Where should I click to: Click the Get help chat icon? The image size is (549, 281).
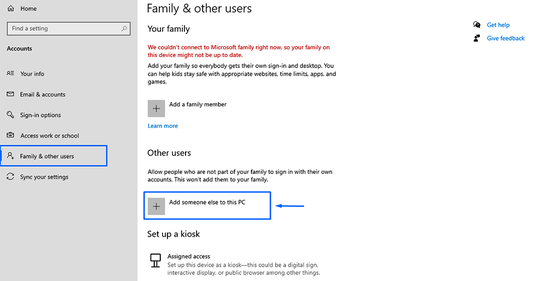pyautogui.click(x=477, y=25)
